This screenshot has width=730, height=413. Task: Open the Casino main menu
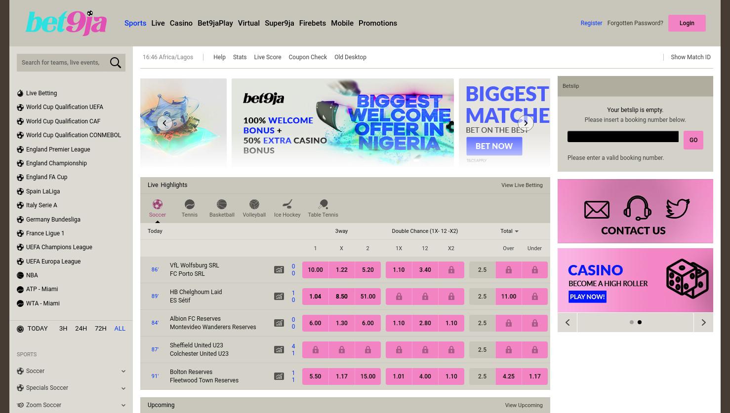tap(181, 23)
